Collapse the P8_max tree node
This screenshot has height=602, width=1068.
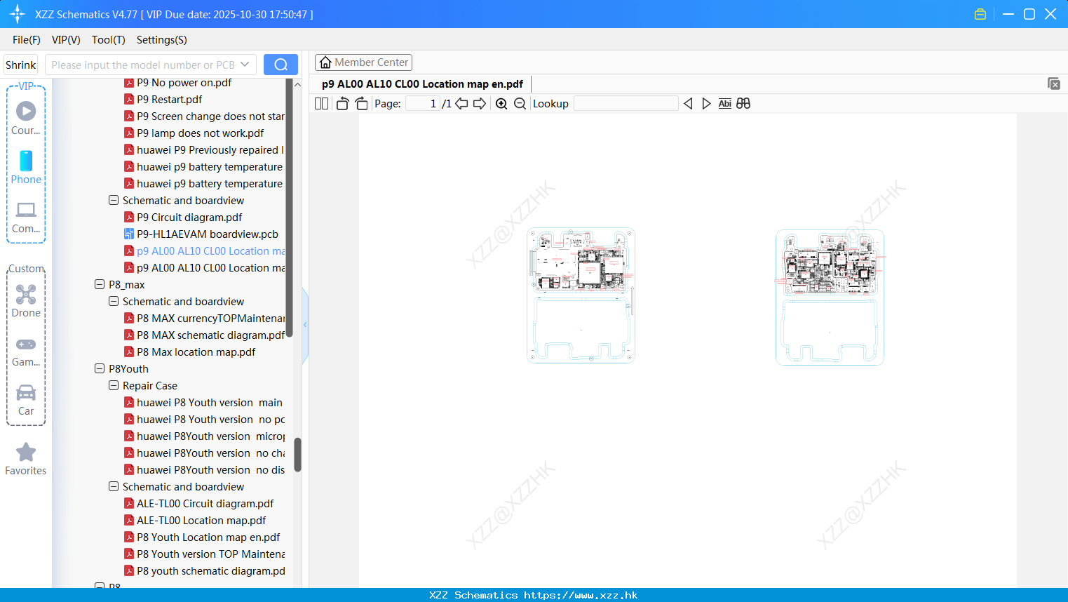100,285
